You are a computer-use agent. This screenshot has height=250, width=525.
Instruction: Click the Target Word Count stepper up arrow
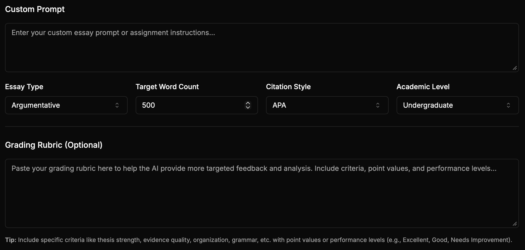click(248, 103)
